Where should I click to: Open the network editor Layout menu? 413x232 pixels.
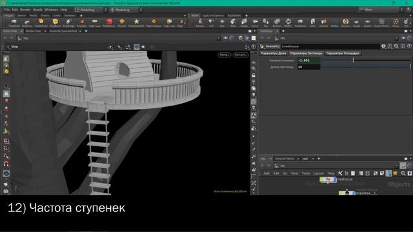tap(318, 173)
